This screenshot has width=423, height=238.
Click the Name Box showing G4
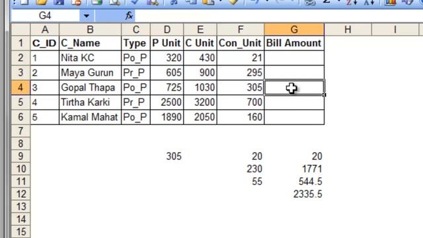46,16
